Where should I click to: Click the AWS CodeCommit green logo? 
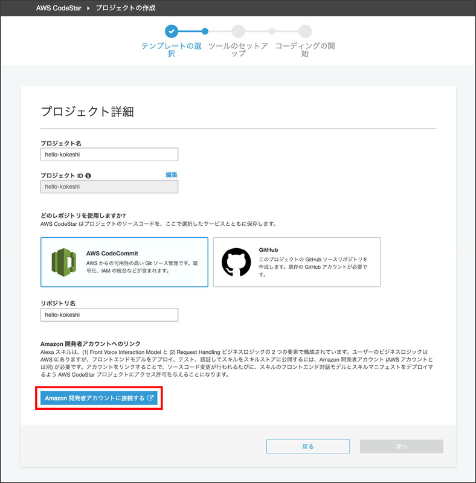[x=64, y=262]
